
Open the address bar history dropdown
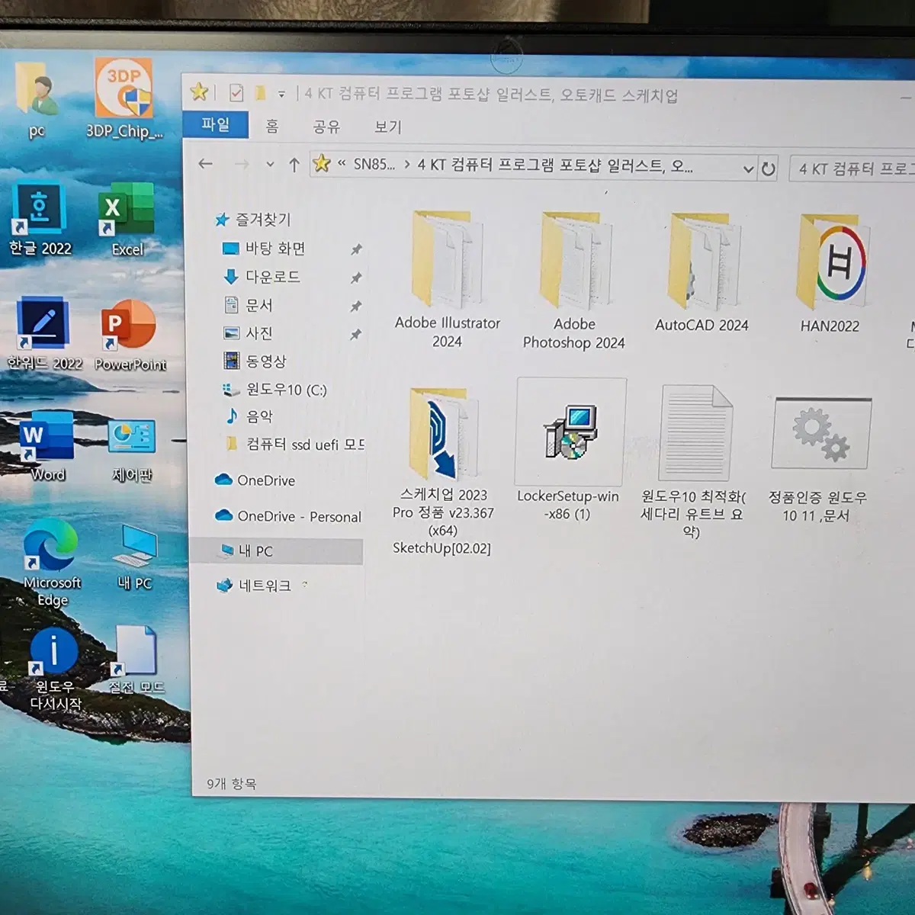click(748, 169)
